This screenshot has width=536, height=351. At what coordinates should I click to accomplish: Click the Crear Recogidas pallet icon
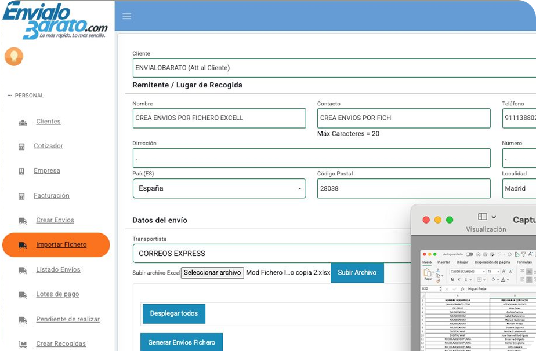[23, 344]
